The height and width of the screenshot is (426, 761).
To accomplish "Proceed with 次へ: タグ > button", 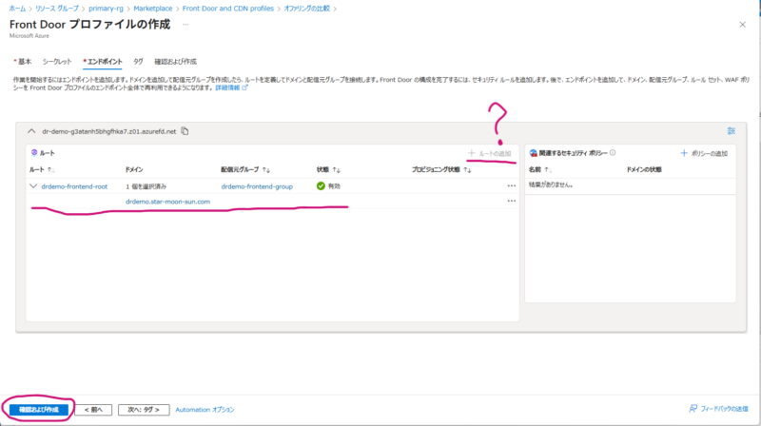I will tap(144, 410).
